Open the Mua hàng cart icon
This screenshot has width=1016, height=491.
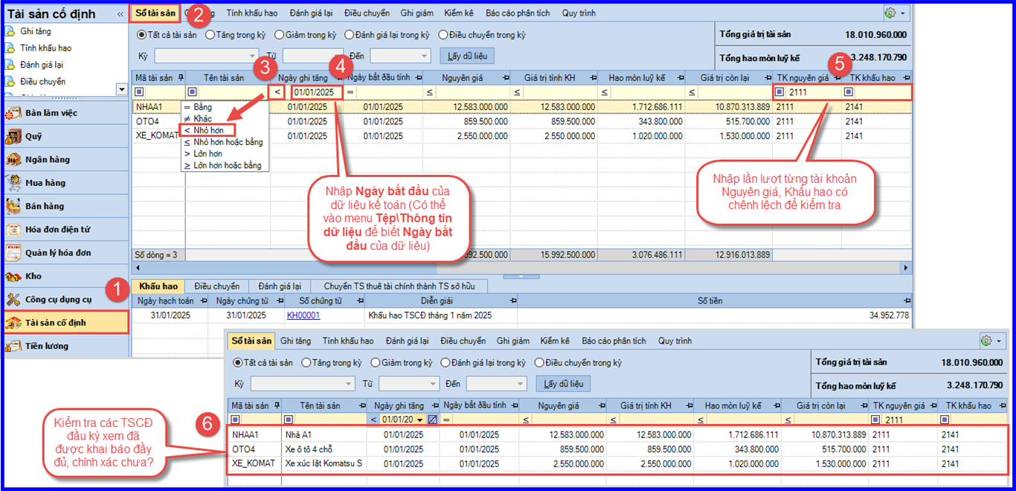point(13,183)
